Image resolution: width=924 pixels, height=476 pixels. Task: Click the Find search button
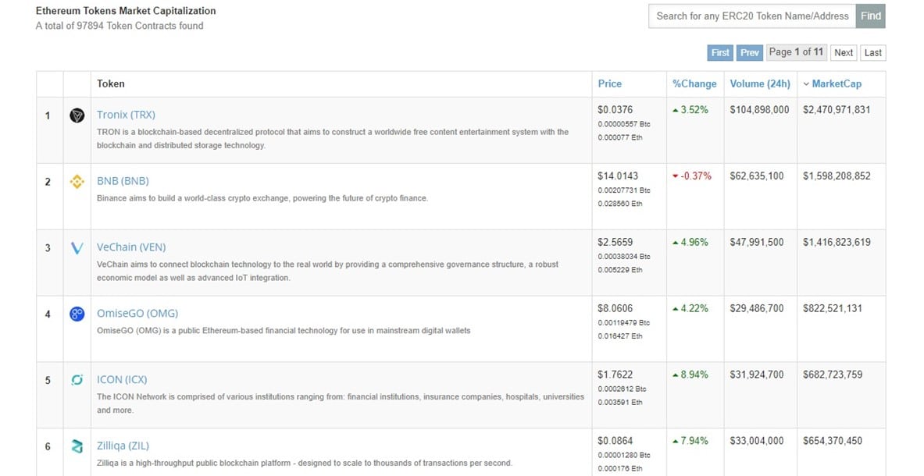coord(870,16)
